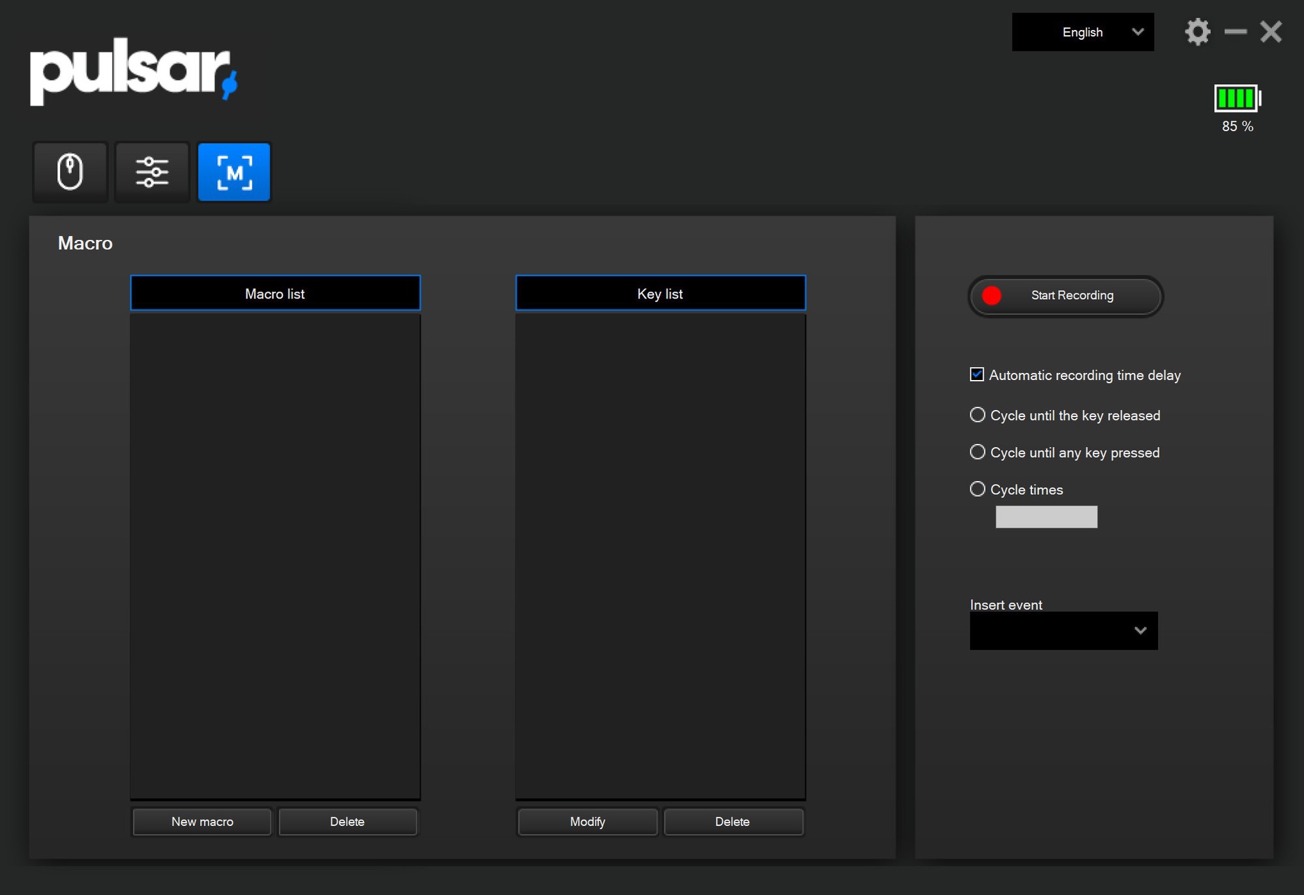Click the Pulsar logo

point(134,71)
